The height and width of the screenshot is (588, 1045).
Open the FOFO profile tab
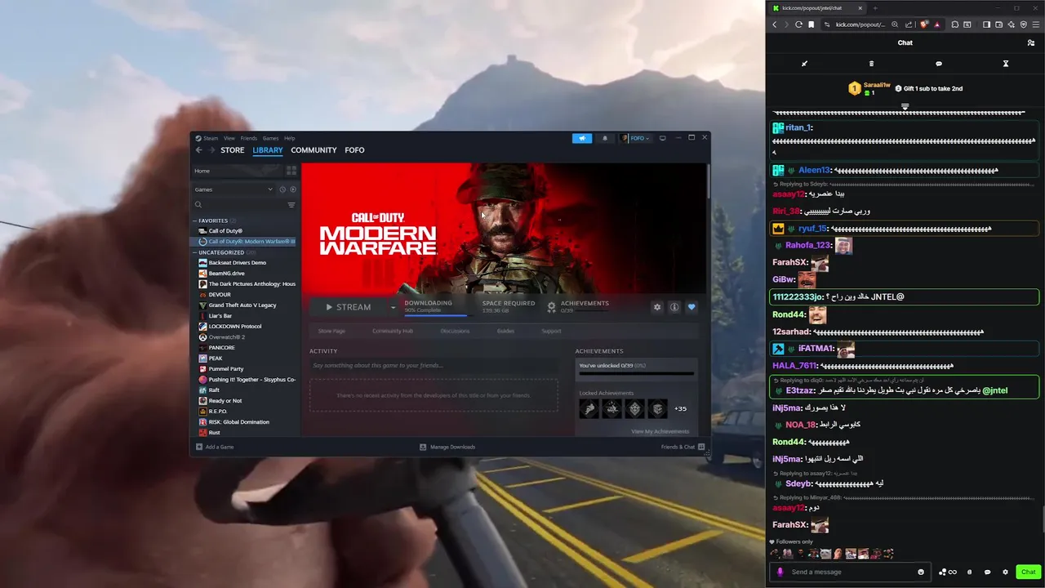pos(354,150)
